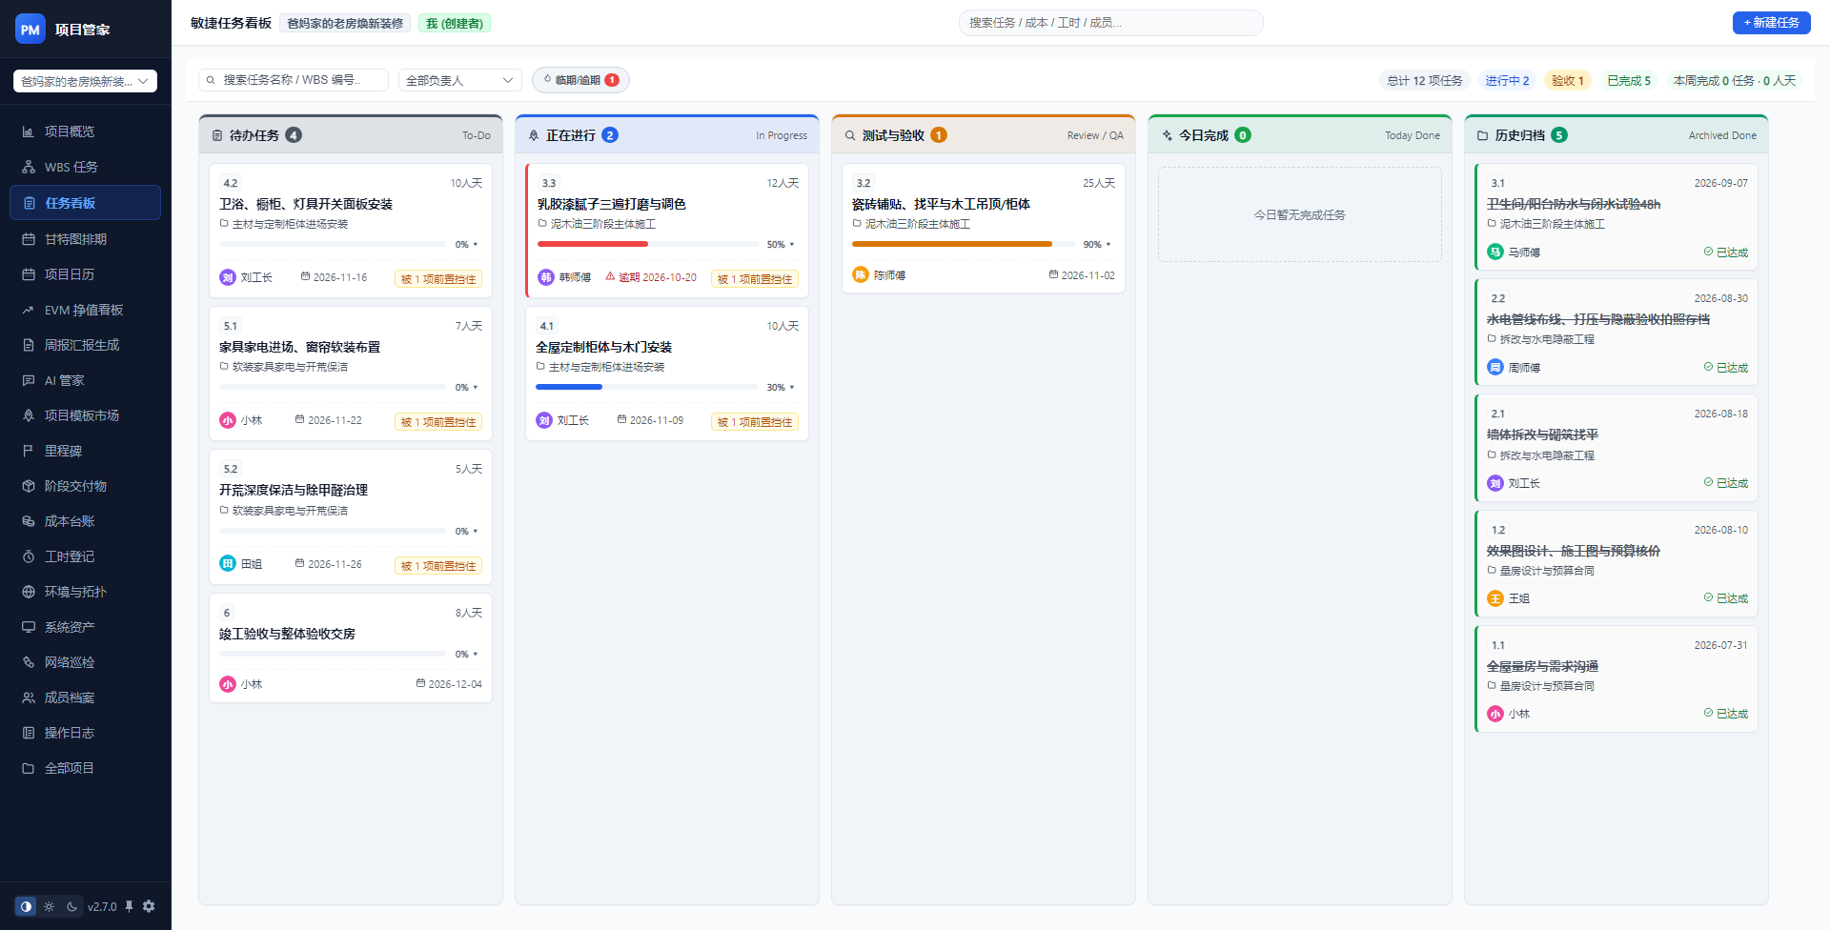Click 工时登记 timer icon
1830x930 pixels.
(x=29, y=556)
